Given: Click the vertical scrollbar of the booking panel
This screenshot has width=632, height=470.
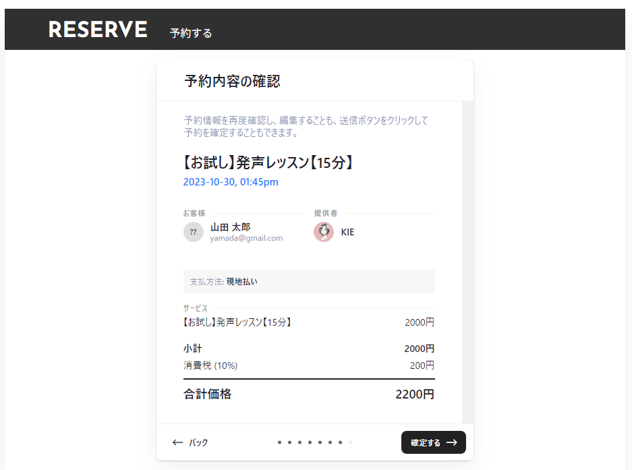Looking at the screenshot, I should (x=467, y=262).
